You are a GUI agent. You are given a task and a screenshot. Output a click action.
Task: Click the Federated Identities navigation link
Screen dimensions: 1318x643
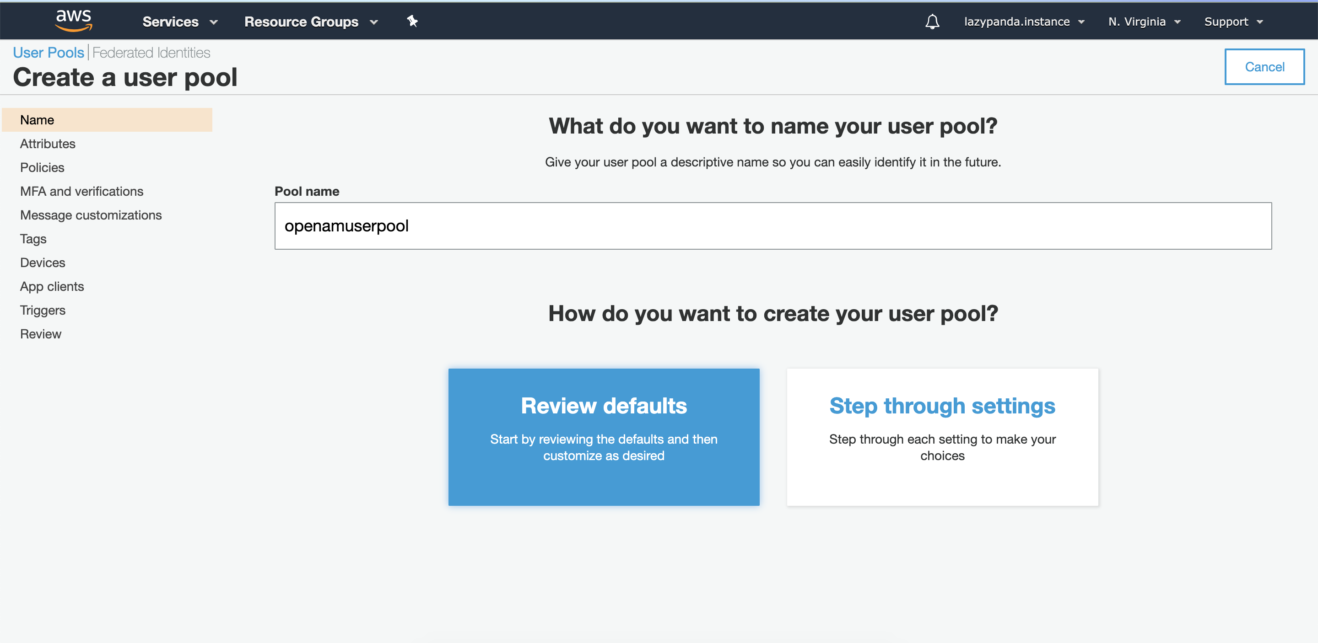tap(151, 52)
